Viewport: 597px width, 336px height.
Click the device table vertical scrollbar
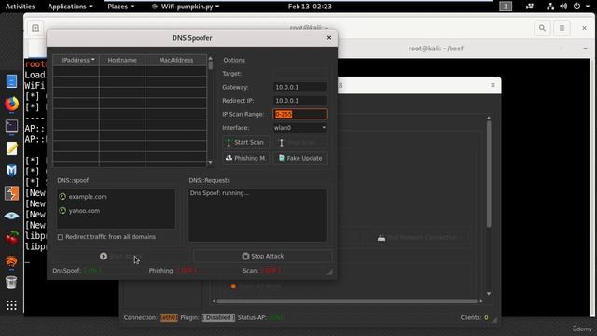(x=210, y=110)
